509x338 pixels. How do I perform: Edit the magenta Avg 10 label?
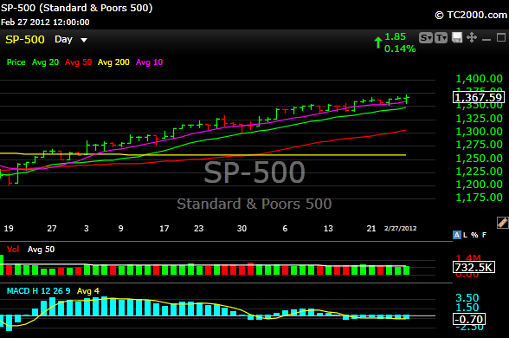point(149,62)
